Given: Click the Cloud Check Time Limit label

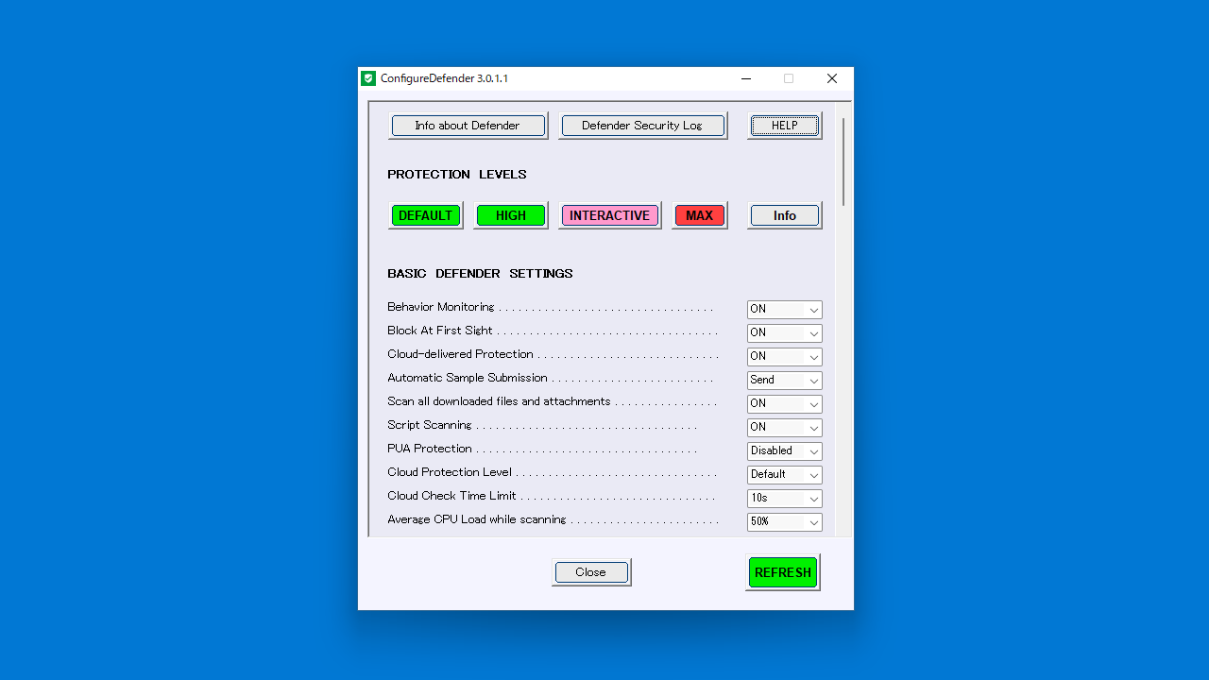Looking at the screenshot, I should (451, 496).
